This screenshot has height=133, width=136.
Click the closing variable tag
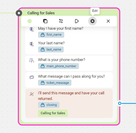pos(49,105)
